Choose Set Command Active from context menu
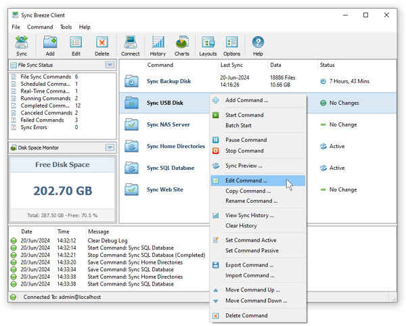The image size is (406, 326). tap(258, 240)
